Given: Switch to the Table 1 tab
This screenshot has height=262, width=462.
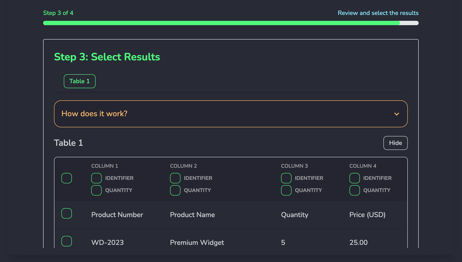Looking at the screenshot, I should [79, 81].
